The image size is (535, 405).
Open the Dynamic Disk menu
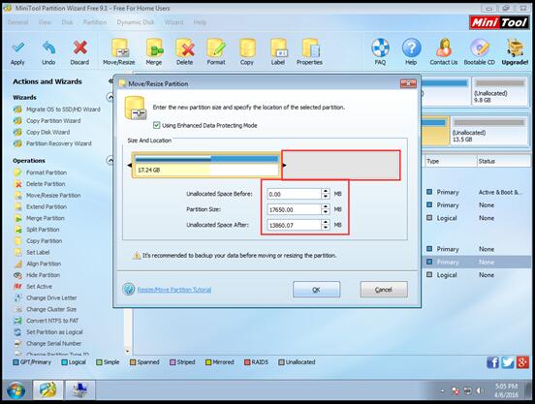pyautogui.click(x=136, y=22)
